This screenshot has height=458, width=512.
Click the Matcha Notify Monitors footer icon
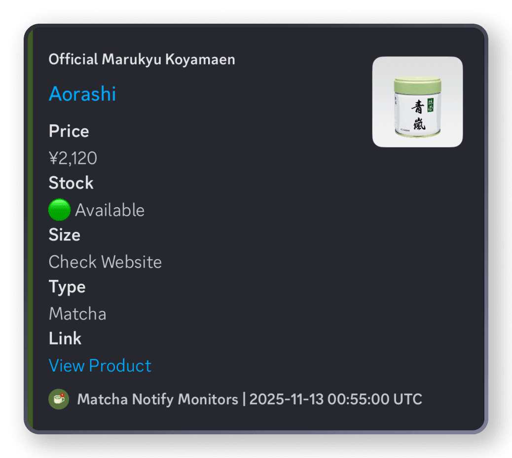(58, 399)
